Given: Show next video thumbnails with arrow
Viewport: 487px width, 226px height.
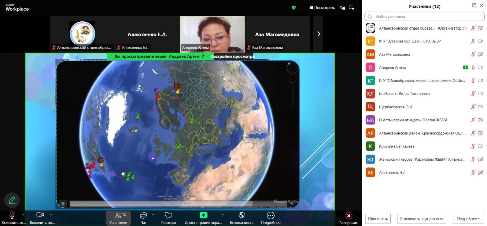Looking at the screenshot, I should (x=318, y=34).
